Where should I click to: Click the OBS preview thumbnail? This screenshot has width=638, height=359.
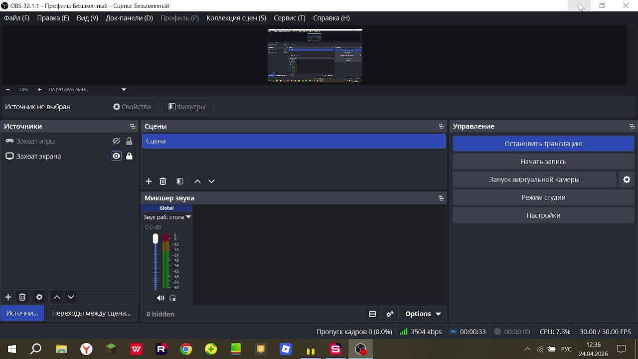pyautogui.click(x=315, y=55)
